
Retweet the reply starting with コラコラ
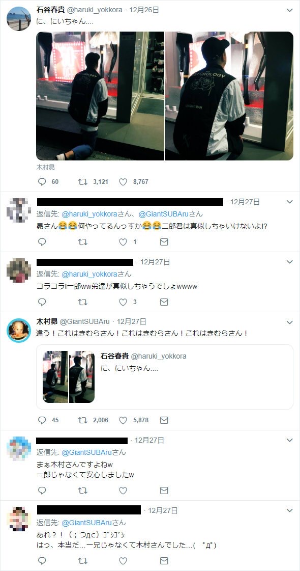pyautogui.click(x=82, y=302)
